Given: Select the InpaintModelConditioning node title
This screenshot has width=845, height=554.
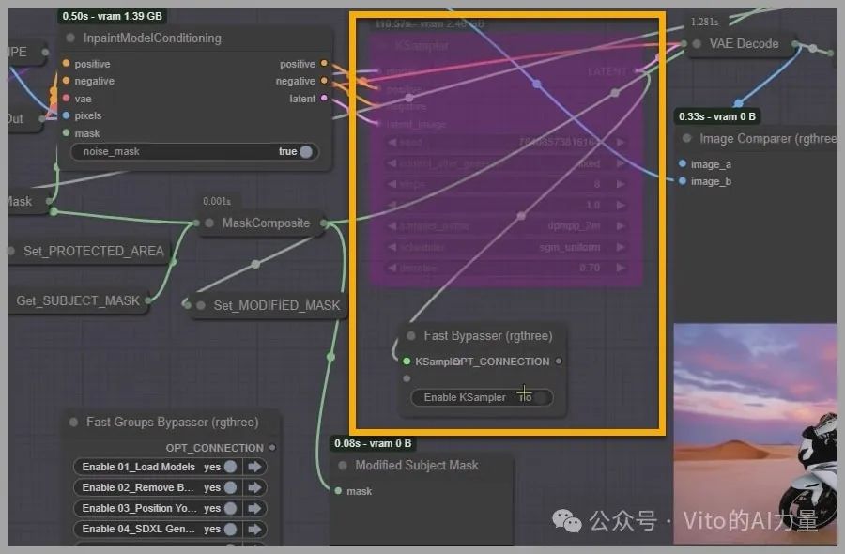Looking at the screenshot, I should [152, 38].
